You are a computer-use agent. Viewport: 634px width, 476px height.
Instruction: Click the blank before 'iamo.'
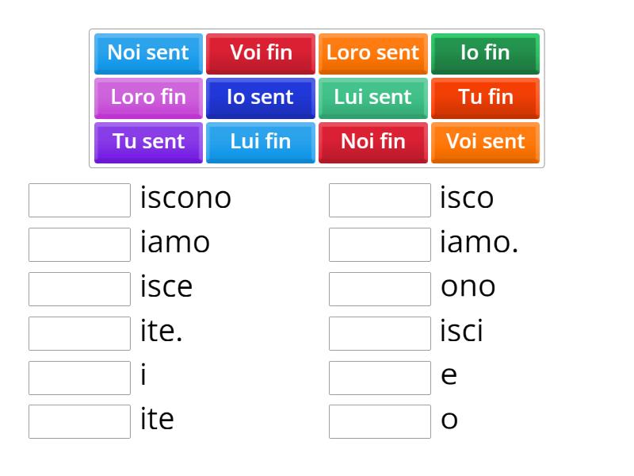click(x=379, y=244)
